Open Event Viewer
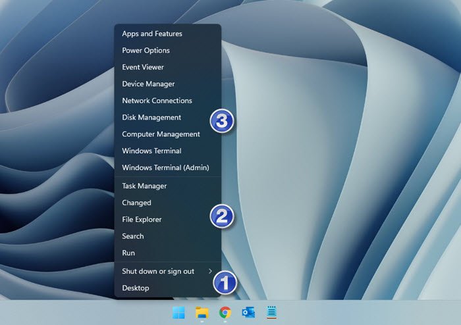461x325 pixels. [143, 67]
